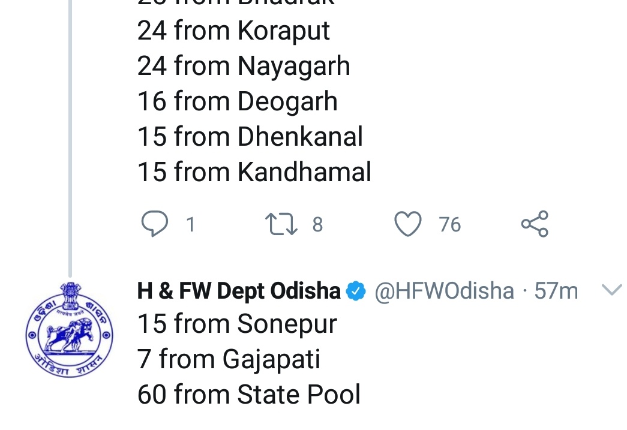Open the tweet via the 57m timestamp
This screenshot has width=627, height=430.
click(557, 291)
